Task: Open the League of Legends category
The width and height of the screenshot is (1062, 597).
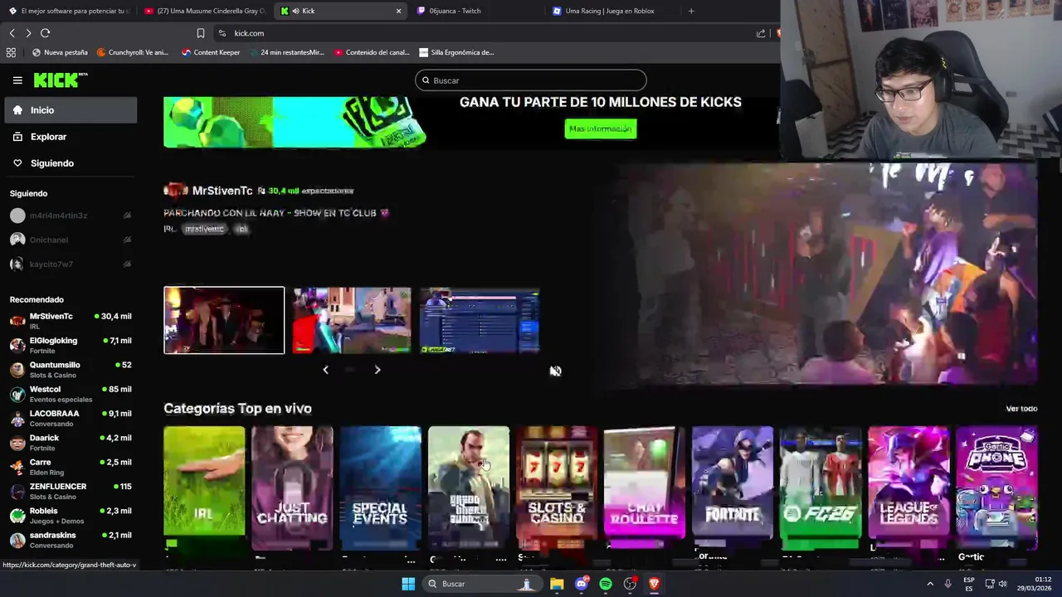Action: (x=908, y=488)
